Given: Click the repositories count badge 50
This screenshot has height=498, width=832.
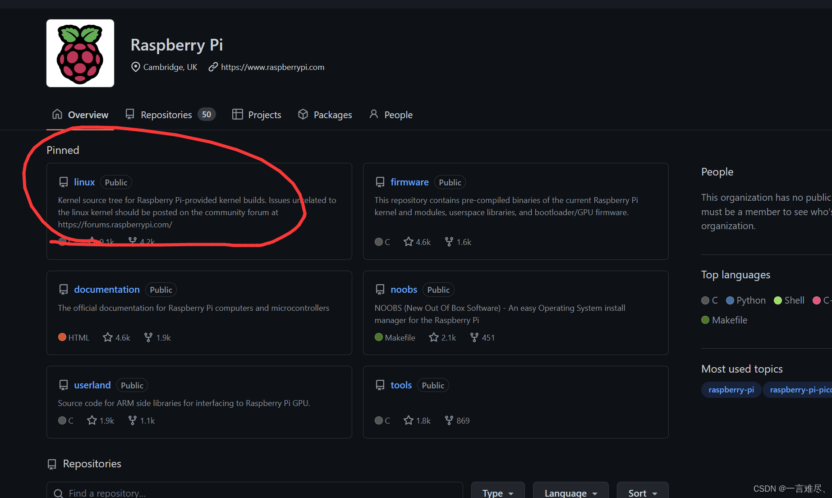Looking at the screenshot, I should click(207, 115).
